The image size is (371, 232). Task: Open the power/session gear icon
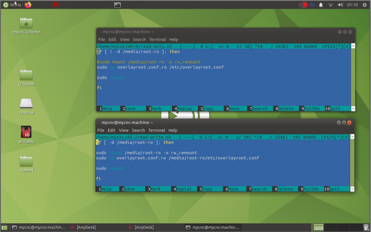[x=364, y=5]
